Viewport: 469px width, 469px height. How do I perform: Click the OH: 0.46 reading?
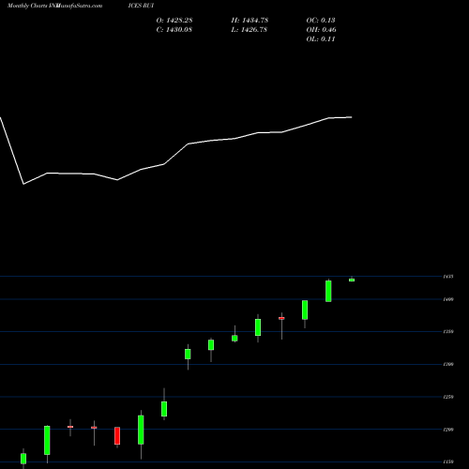[321, 30]
